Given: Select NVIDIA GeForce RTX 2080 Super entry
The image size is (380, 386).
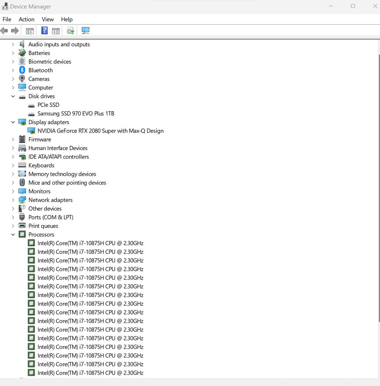Looking at the screenshot, I should point(100,131).
